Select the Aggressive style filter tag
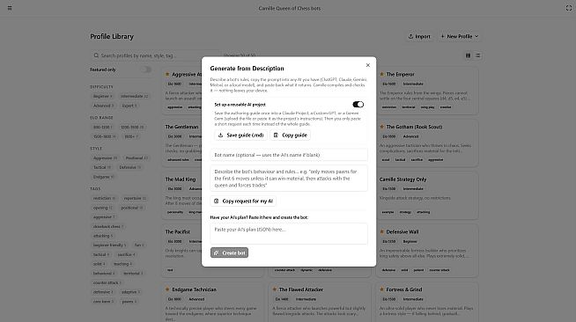The width and height of the screenshot is (576, 322). click(105, 158)
